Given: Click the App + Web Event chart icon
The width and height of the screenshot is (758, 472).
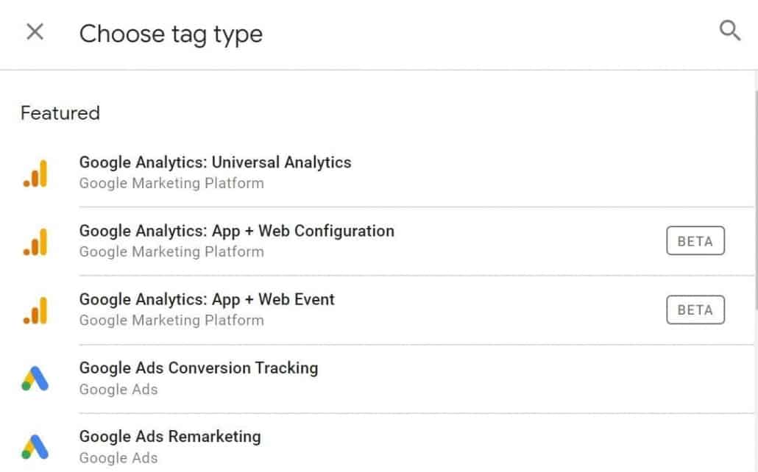Looking at the screenshot, I should 35,310.
